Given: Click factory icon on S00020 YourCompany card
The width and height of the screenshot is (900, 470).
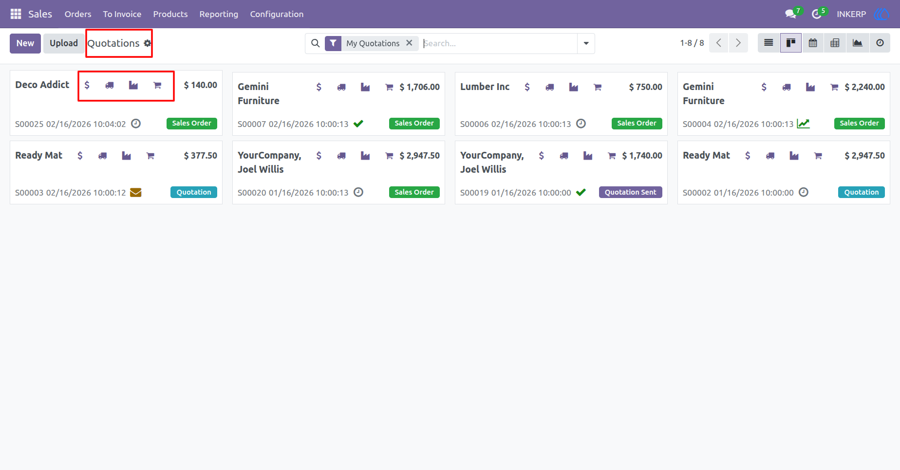Looking at the screenshot, I should coord(365,156).
